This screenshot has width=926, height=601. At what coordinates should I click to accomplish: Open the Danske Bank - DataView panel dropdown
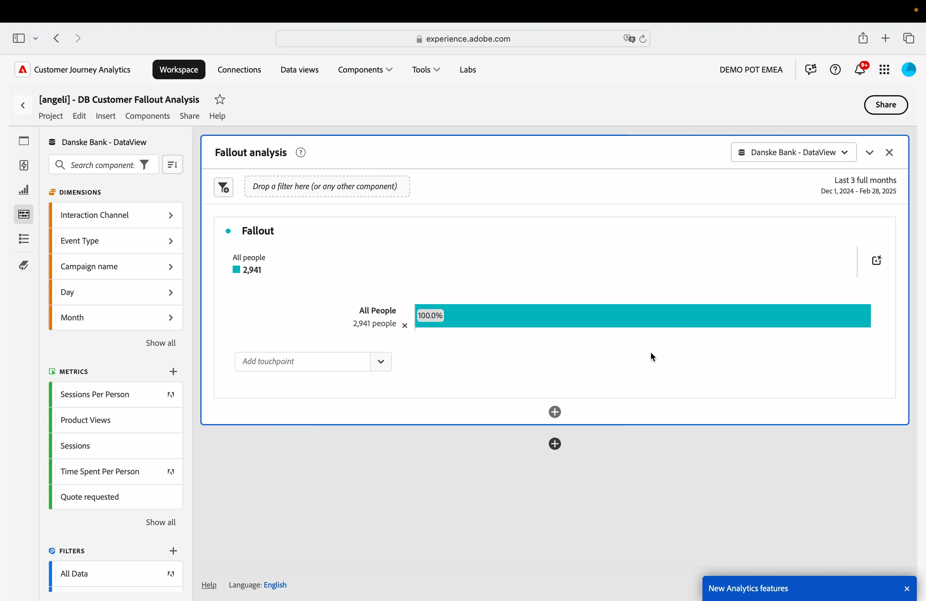coord(794,152)
